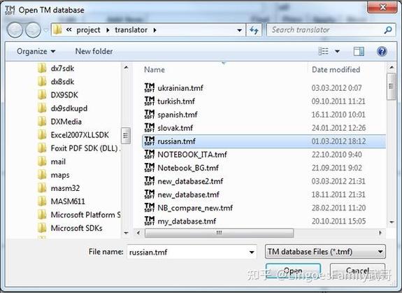Open the help question mark icon
Image resolution: width=402 pixels, height=293 pixels.
click(382, 51)
